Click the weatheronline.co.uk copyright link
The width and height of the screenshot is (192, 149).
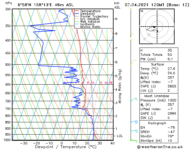coord(160,147)
